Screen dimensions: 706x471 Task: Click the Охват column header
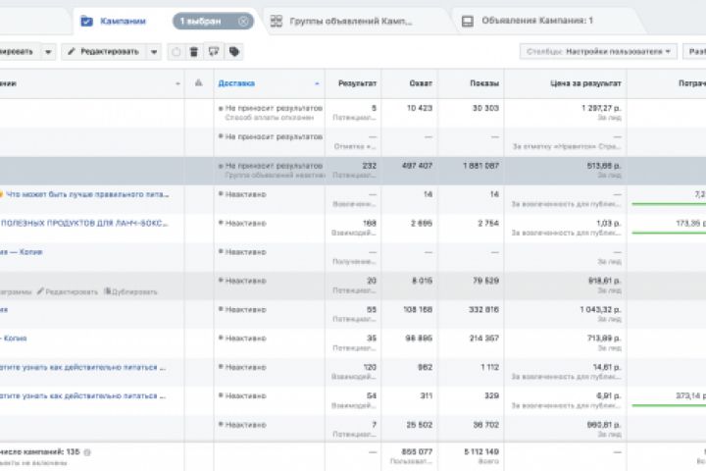pyautogui.click(x=422, y=83)
